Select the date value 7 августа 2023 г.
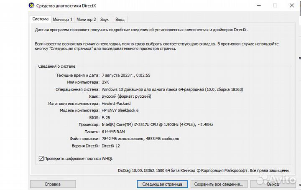 [126, 75]
